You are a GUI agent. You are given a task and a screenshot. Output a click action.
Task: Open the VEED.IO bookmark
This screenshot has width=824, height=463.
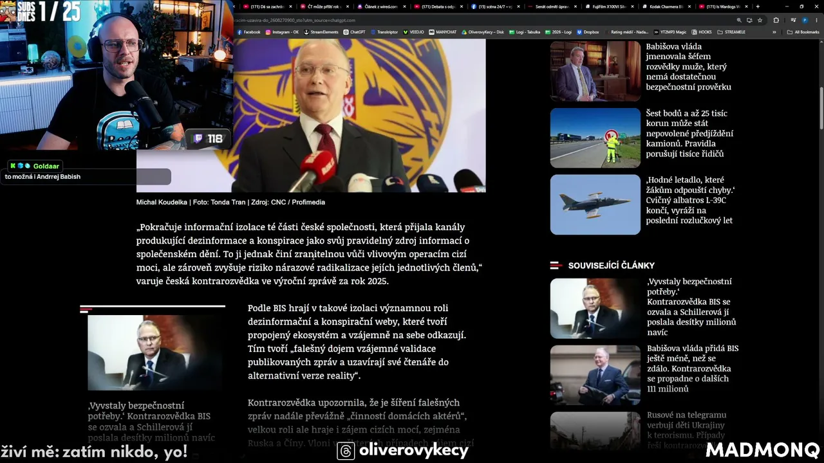tap(413, 32)
